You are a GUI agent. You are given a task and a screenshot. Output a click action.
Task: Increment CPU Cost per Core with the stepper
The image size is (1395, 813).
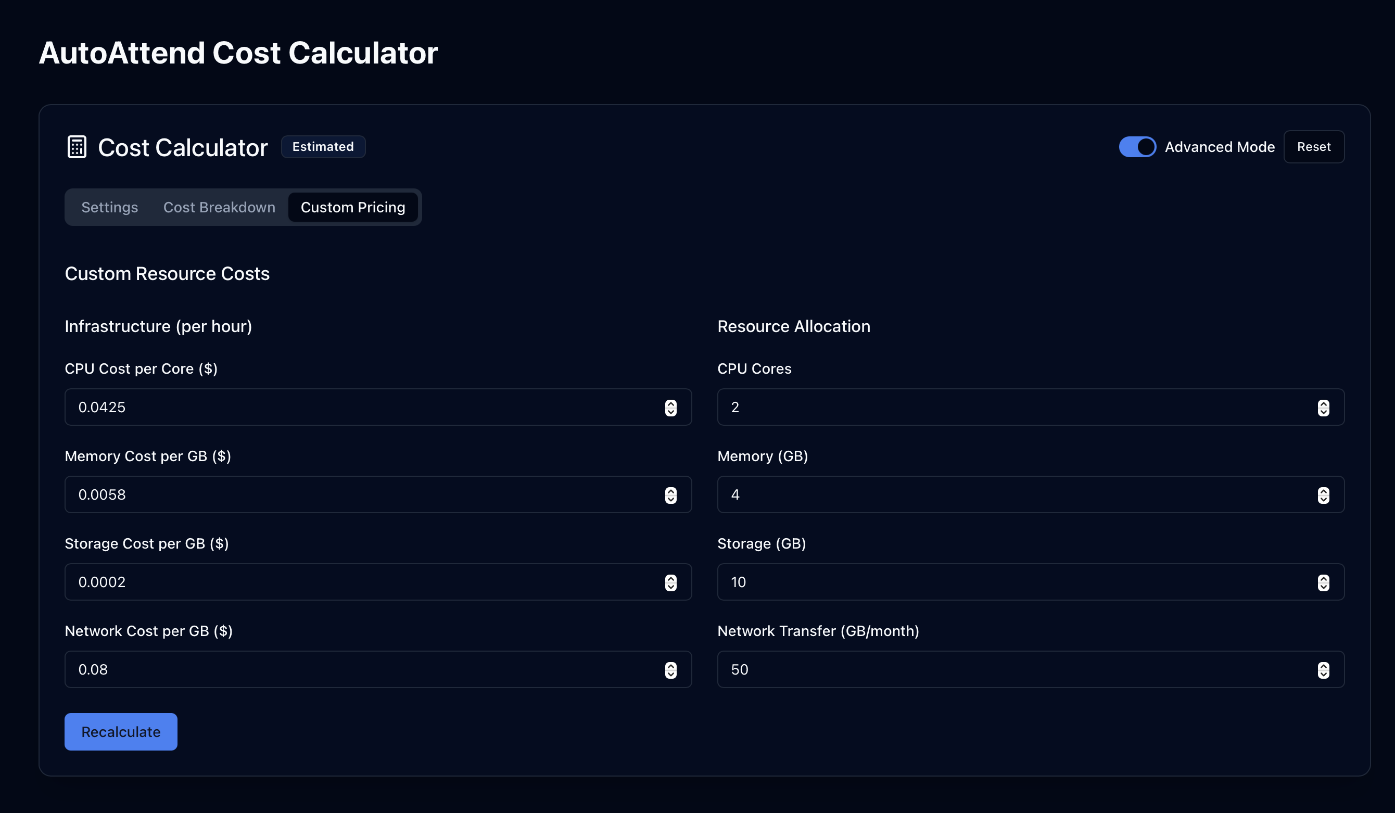click(670, 404)
